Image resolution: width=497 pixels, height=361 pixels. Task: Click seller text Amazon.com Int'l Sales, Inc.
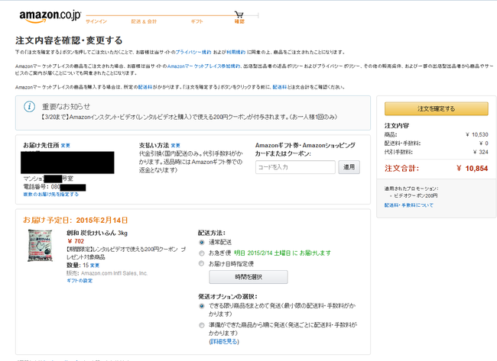[x=115, y=273]
